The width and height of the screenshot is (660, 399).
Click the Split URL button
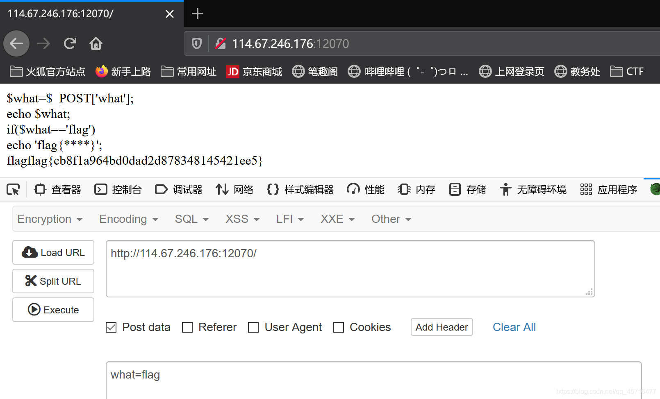click(x=53, y=281)
